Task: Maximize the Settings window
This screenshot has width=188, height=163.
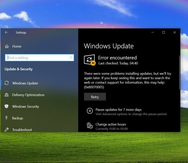Action: tap(164, 32)
